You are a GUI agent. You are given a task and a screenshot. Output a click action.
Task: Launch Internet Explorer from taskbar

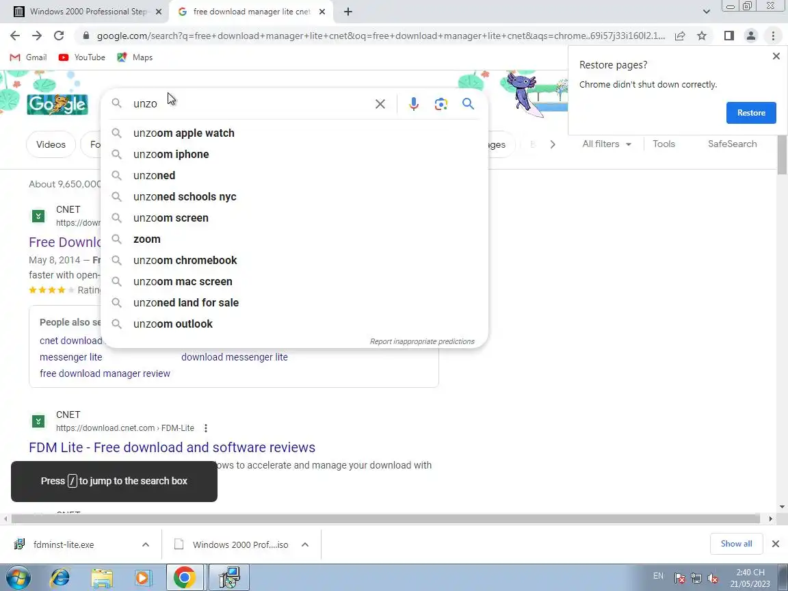pos(60,577)
